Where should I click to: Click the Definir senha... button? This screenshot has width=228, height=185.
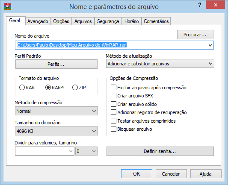pos(160,151)
